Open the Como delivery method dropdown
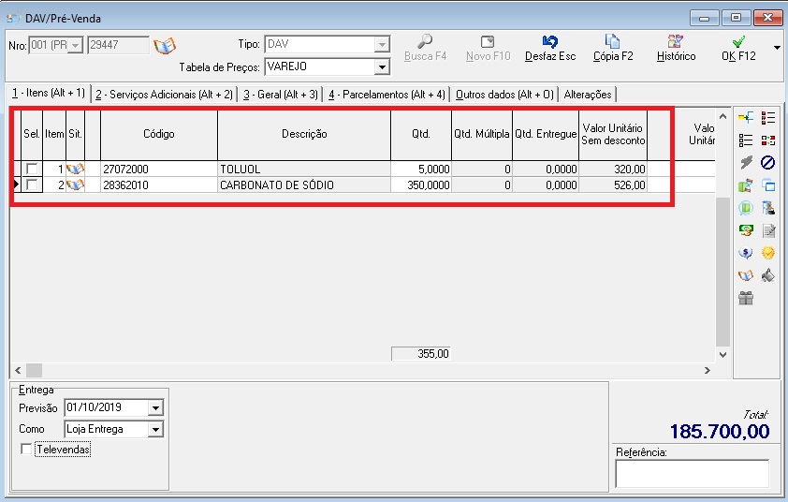The width and height of the screenshot is (788, 502). point(155,430)
